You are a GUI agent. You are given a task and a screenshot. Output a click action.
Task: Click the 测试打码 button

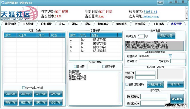coord(175,84)
